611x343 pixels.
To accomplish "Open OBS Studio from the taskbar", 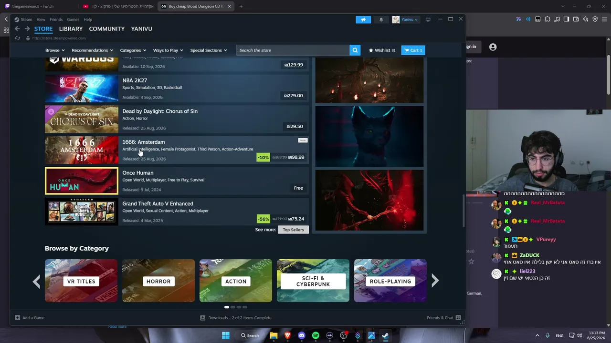I will [344, 335].
